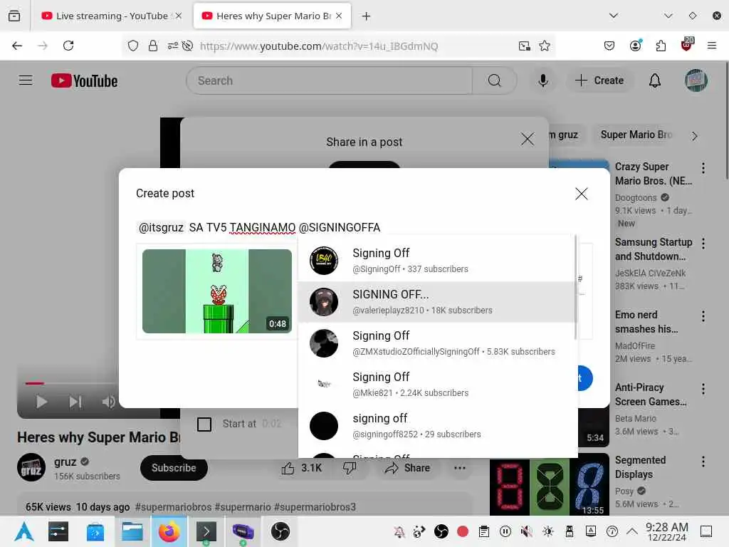729x547 pixels.
Task: Click the Create button
Action: tap(599, 80)
